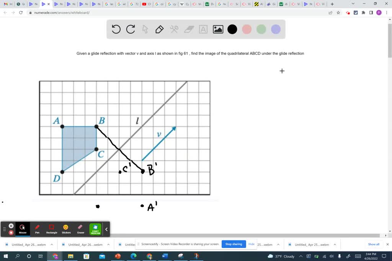
Task: Open the image insert tool
Action: (218, 29)
